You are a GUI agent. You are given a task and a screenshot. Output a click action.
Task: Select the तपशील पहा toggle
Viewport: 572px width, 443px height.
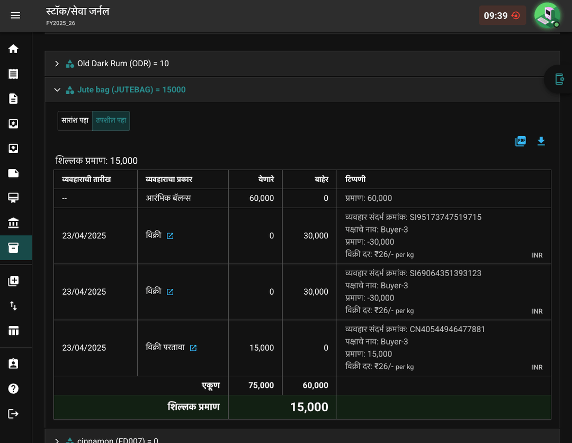click(111, 121)
